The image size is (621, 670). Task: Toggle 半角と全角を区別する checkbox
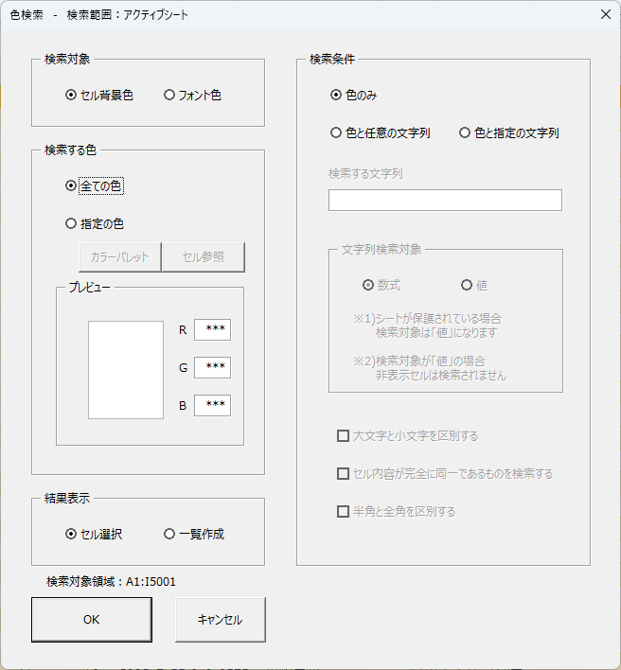pos(344,512)
